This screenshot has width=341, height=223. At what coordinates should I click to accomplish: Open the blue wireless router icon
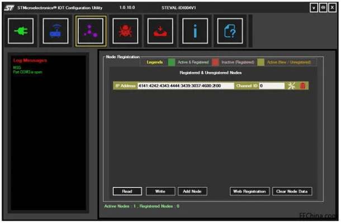point(56,31)
